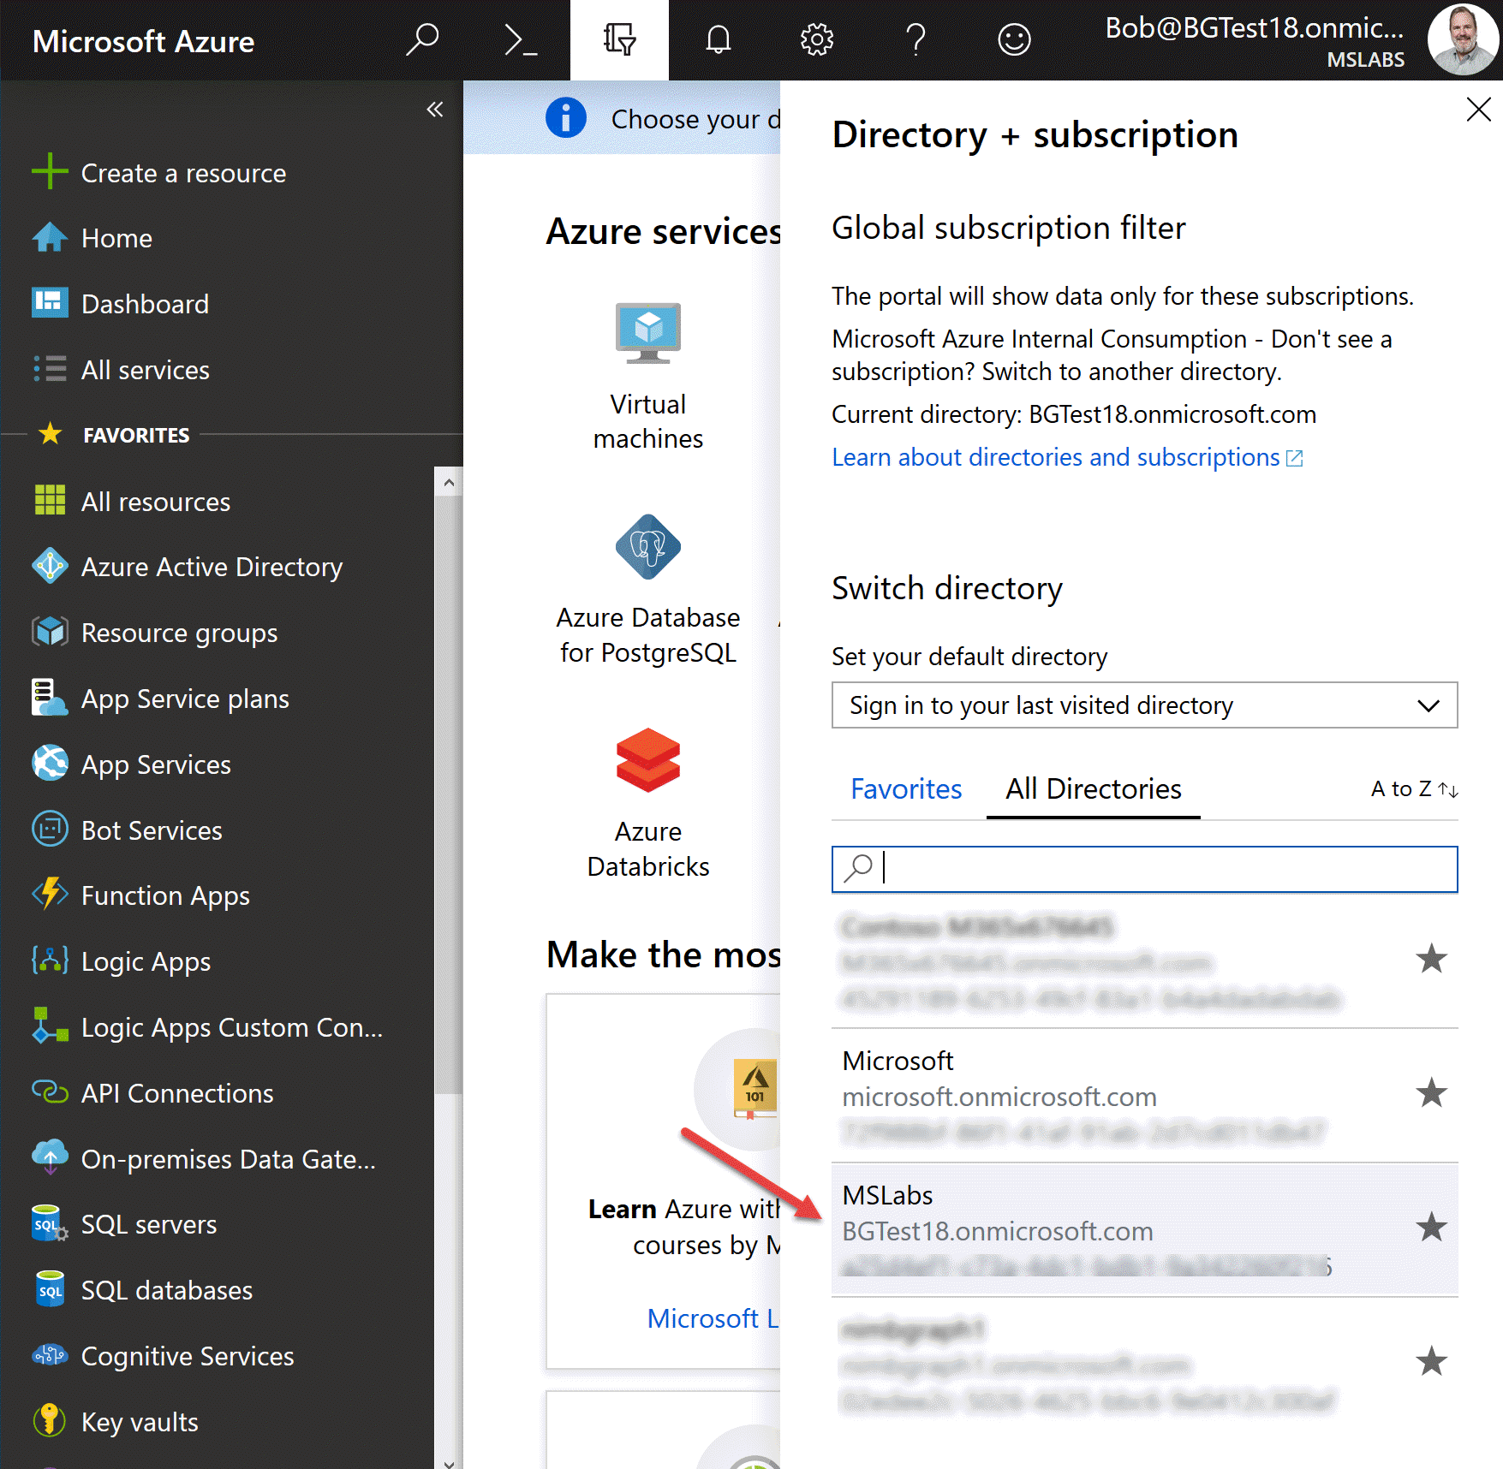Collapse the left navigation sidebar
Screen dimensions: 1503x1469
(436, 109)
